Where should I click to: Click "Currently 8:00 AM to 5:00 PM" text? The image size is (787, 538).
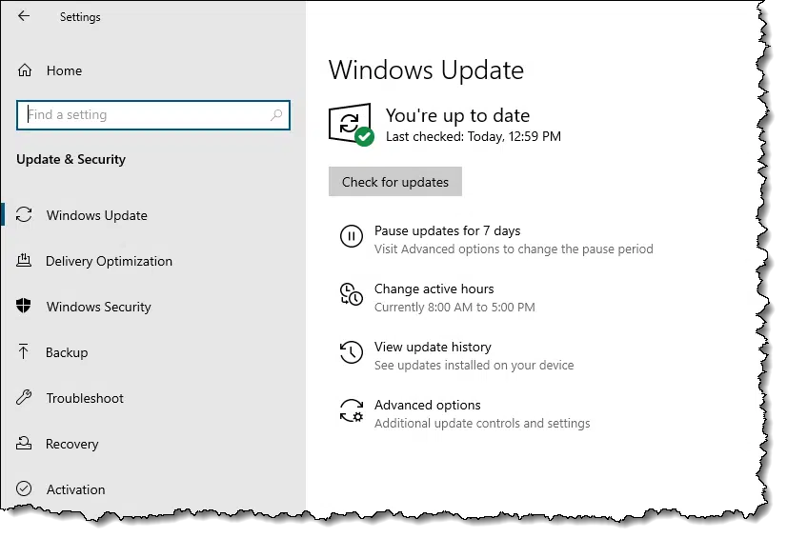click(454, 307)
